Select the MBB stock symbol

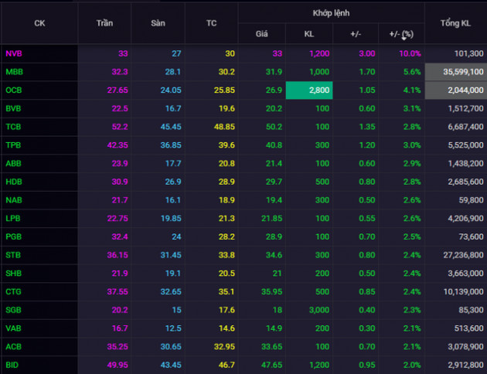[14, 72]
